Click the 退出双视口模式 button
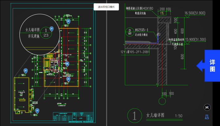 pos(106,7)
